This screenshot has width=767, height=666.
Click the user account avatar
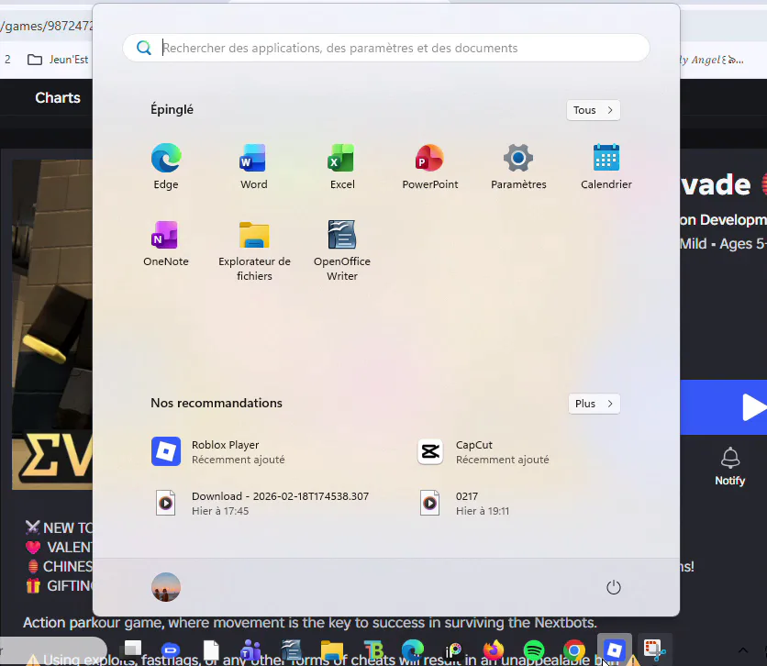coord(166,587)
